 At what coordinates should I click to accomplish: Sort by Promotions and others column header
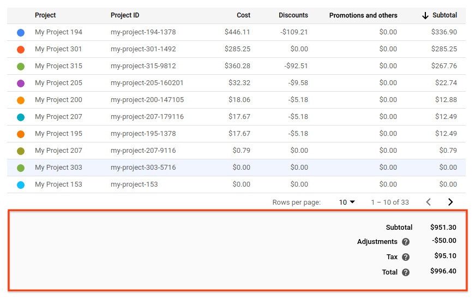[363, 15]
